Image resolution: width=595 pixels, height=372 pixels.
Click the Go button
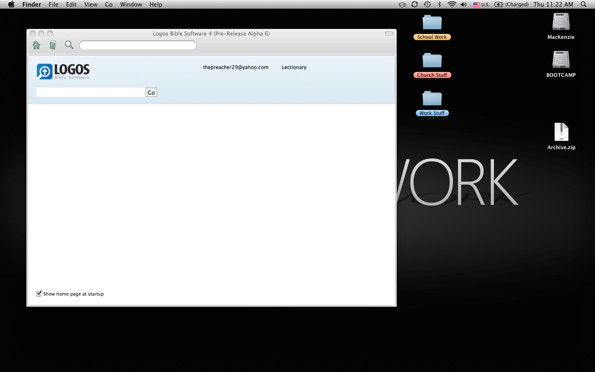pos(151,92)
